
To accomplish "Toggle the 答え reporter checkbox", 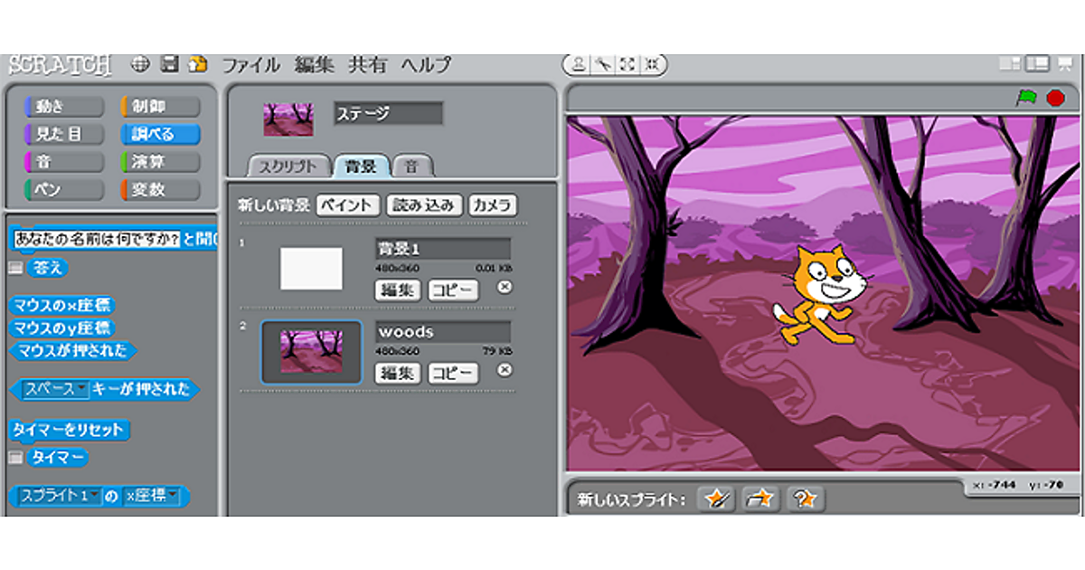I will (x=14, y=268).
